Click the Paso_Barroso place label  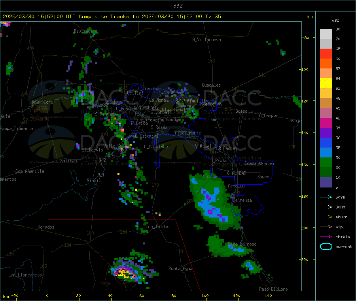point(242,244)
